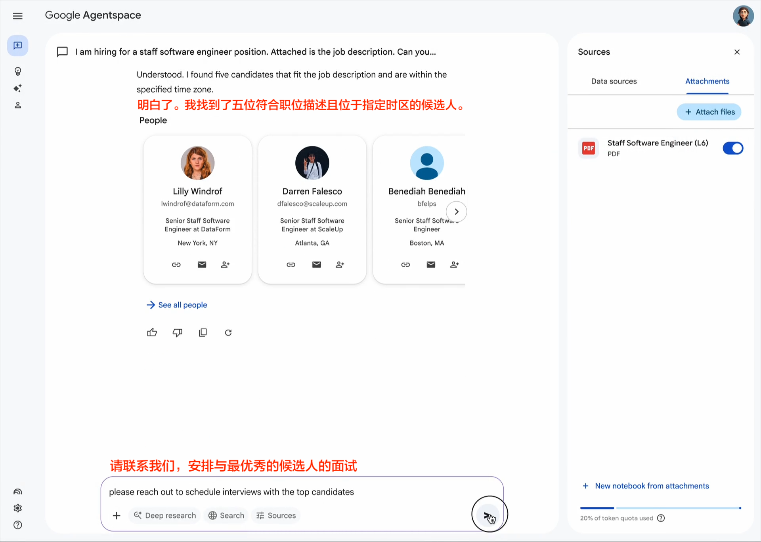Start a new chat from sidebar
Screen dimensions: 761x542
(x=17, y=46)
